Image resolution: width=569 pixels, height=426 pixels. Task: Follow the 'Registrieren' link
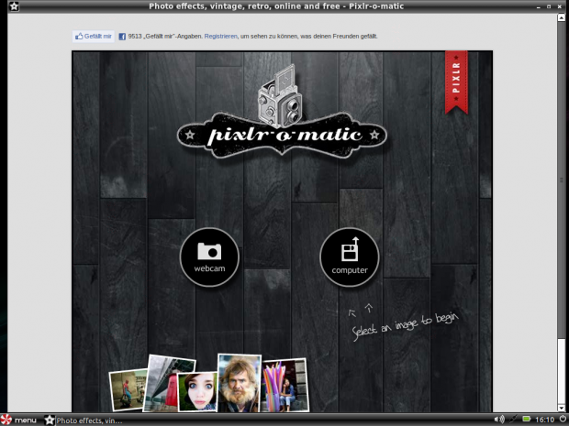pos(220,37)
